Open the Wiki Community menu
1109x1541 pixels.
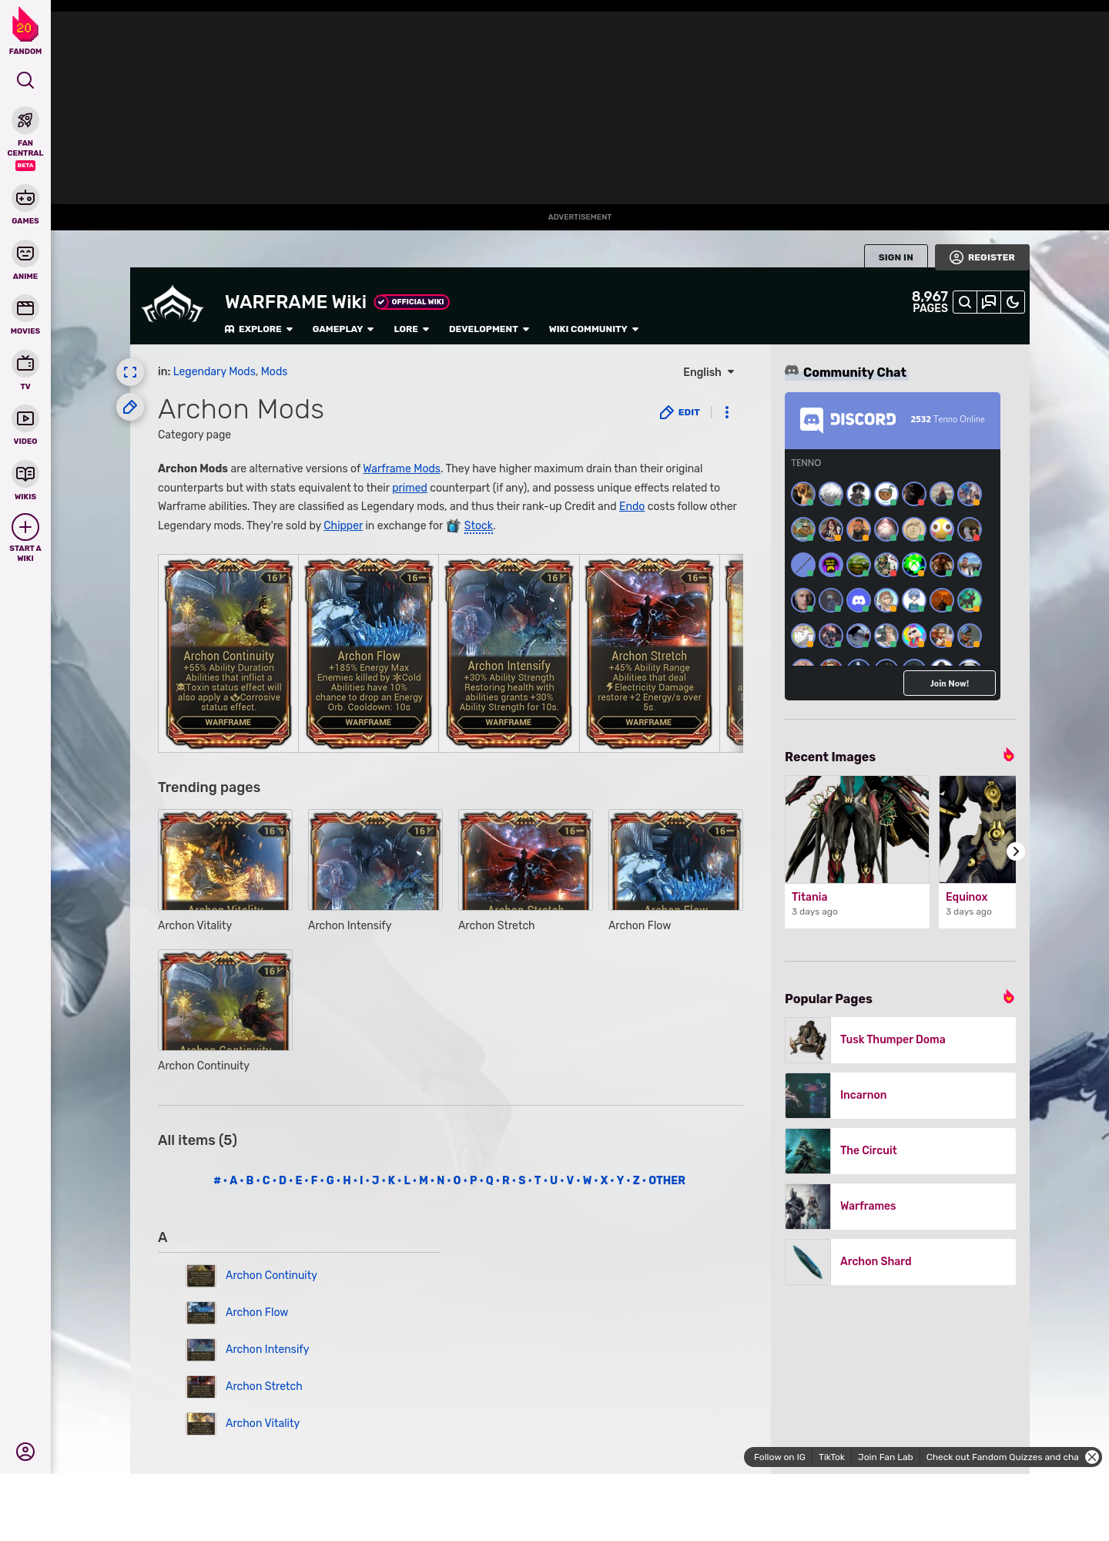pos(593,329)
